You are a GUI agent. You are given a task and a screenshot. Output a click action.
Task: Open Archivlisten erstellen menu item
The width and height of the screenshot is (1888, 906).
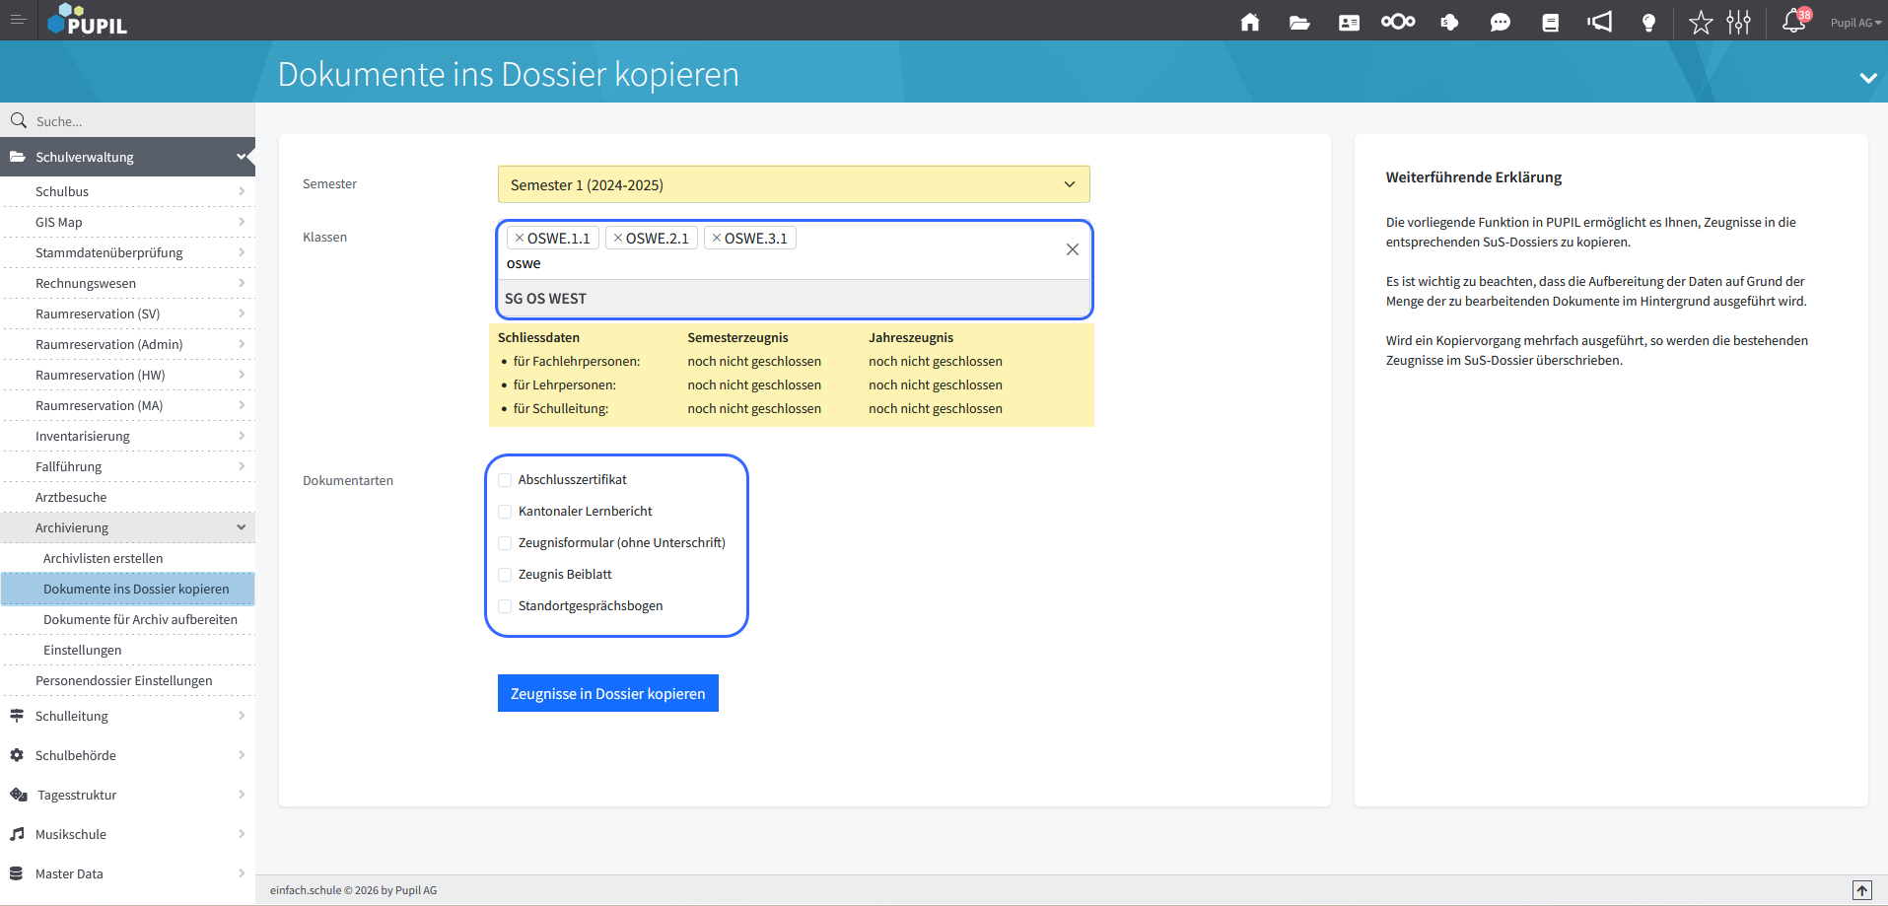click(104, 558)
